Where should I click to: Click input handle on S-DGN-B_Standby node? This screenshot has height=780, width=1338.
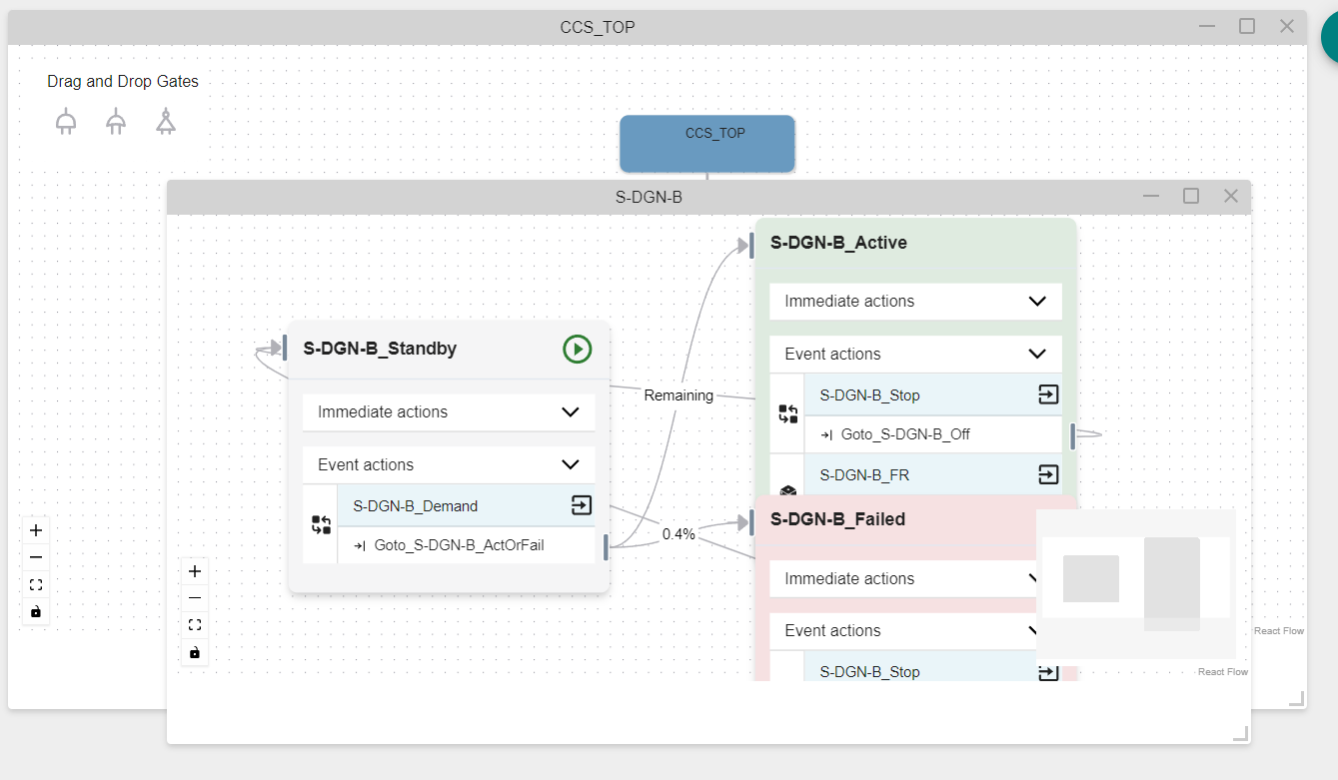(285, 348)
